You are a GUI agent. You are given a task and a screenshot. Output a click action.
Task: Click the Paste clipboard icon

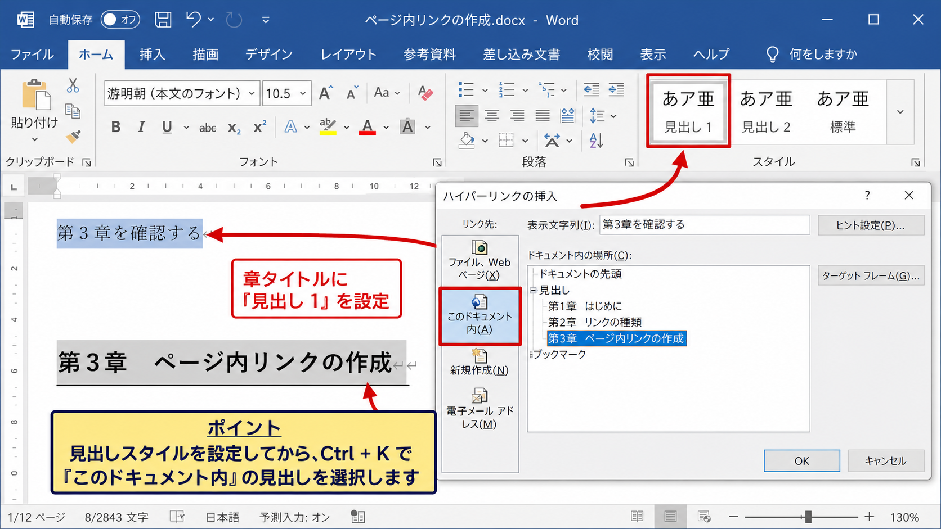click(x=36, y=94)
